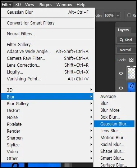Image resolution: width=137 pixels, height=168 pixels.
Task: Expand the Video submenu
Action: pyautogui.click(x=47, y=151)
